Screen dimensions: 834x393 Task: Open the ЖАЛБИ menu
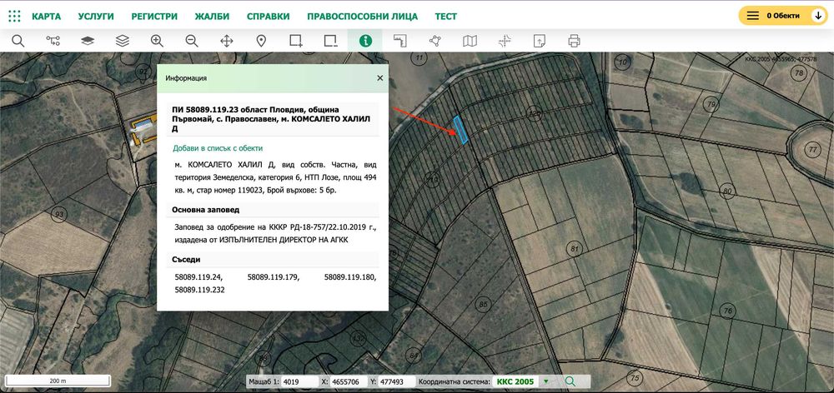click(x=212, y=17)
